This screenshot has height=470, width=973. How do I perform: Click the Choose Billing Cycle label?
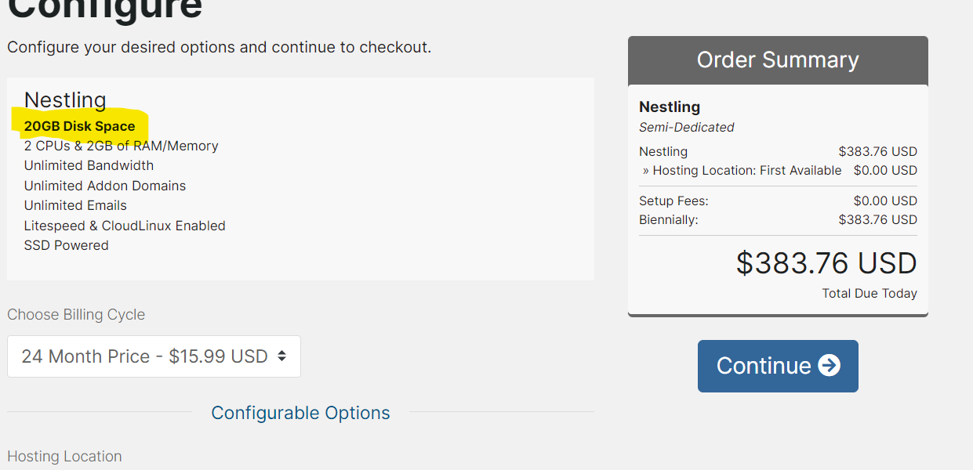pyautogui.click(x=76, y=314)
